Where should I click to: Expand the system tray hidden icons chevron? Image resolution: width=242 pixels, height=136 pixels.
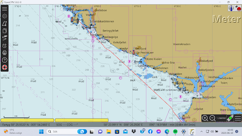(x=202, y=131)
